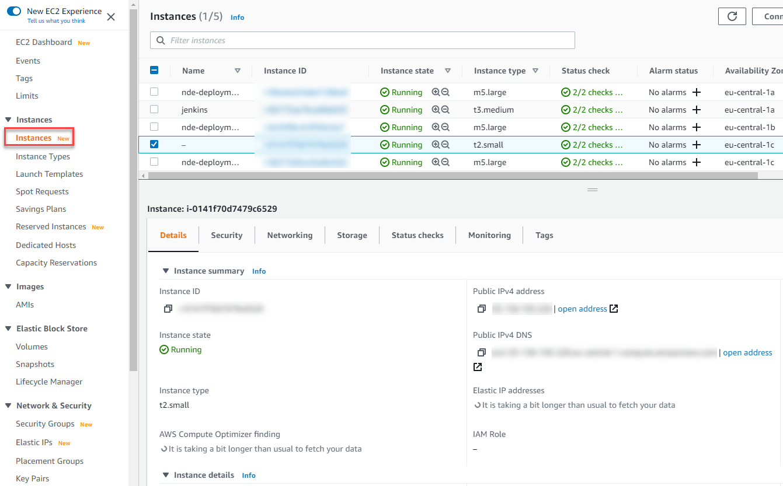
Task: Uncheck the selected t2.small instance checkbox
Action: click(x=154, y=144)
